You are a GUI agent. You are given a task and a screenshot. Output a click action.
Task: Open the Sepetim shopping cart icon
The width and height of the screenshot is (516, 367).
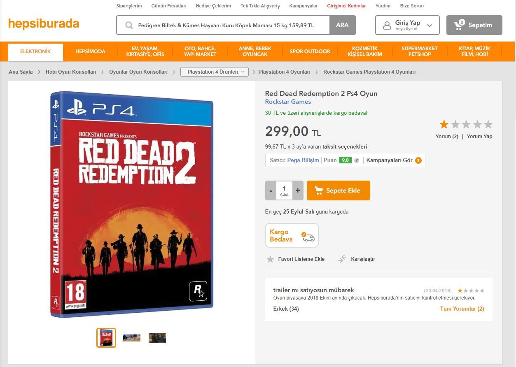point(458,25)
